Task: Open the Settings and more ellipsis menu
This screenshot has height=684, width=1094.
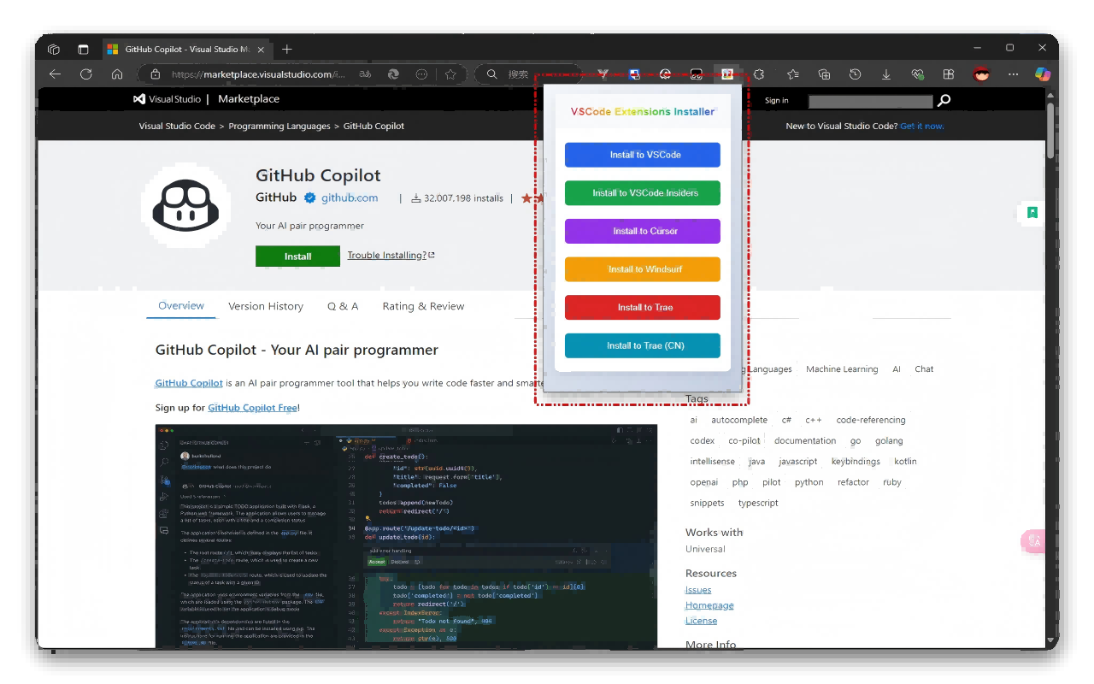Action: pos(1013,74)
